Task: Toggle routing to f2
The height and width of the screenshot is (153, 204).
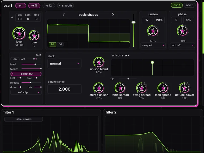Action: [x=49, y=6]
